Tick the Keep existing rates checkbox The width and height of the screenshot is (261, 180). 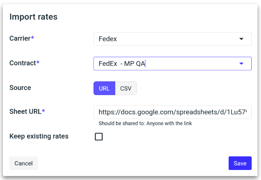98,136
